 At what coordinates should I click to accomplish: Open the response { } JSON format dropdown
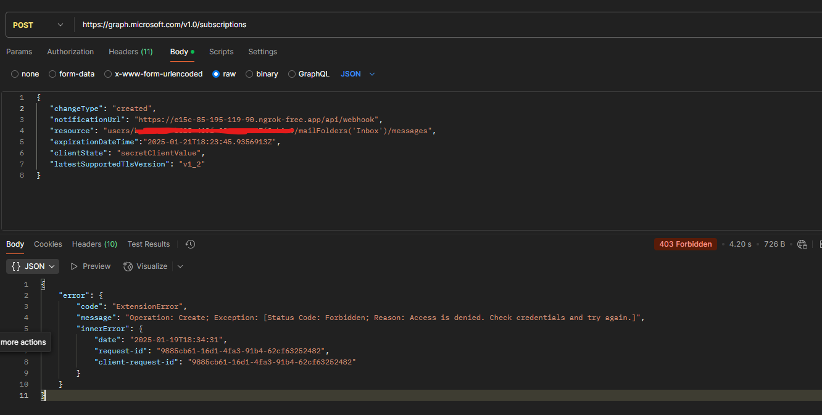[x=33, y=266]
